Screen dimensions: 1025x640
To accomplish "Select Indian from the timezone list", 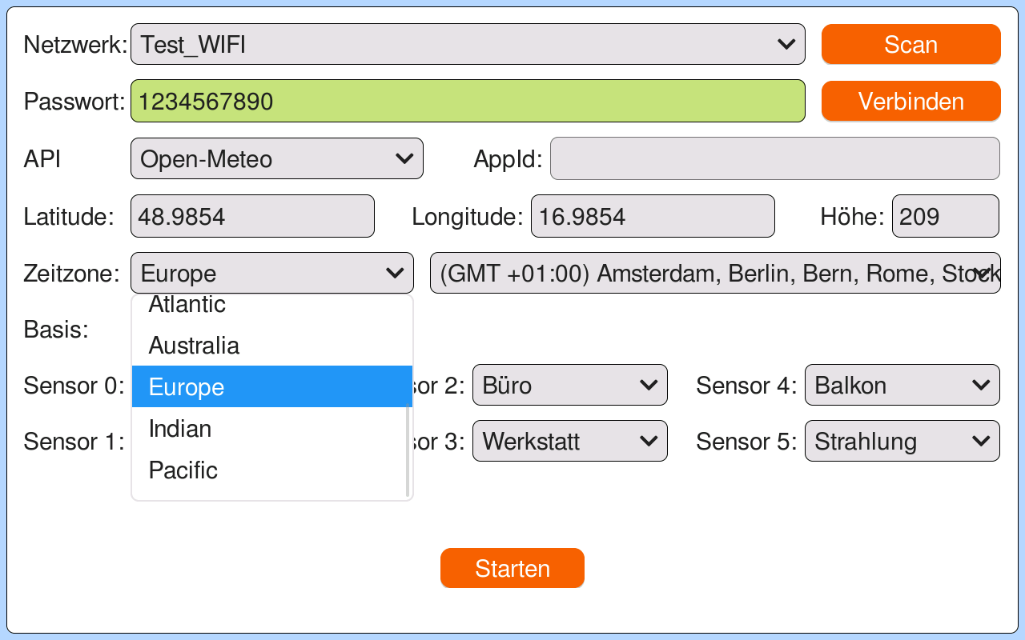I will click(x=271, y=429).
